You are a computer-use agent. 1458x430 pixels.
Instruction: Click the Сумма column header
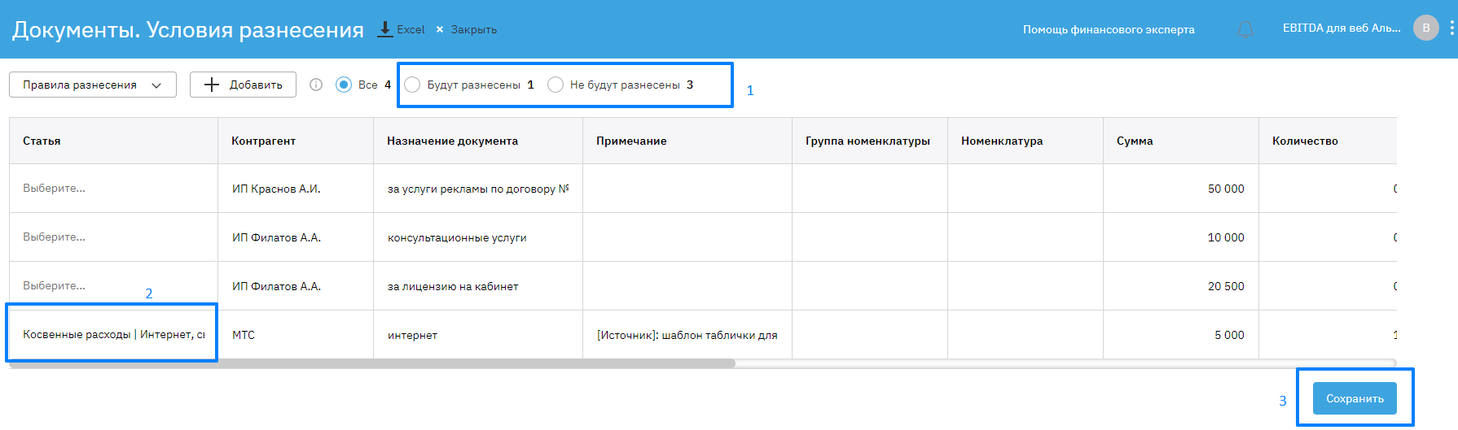tap(1135, 141)
